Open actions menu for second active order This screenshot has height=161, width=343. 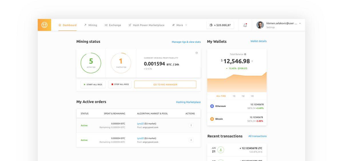(x=191, y=140)
